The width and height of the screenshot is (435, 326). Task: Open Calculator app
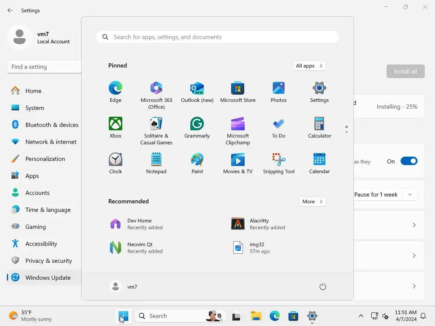coord(319,127)
